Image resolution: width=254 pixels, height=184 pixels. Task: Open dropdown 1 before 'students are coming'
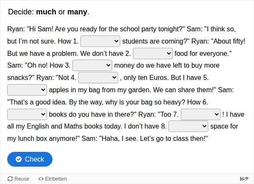pyautogui.click(x=100, y=41)
